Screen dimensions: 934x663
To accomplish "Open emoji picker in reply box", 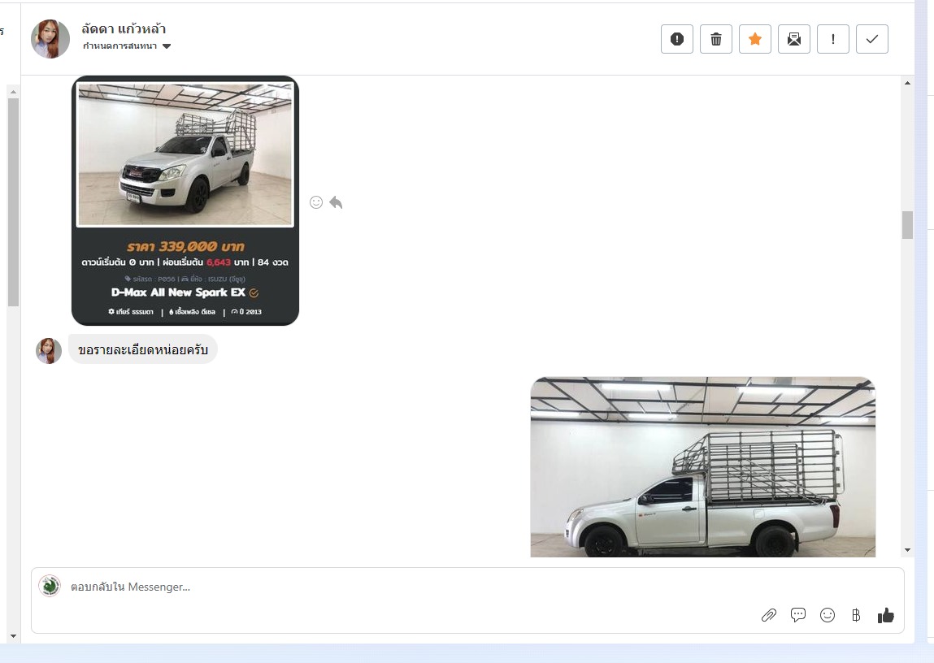I will pos(828,615).
